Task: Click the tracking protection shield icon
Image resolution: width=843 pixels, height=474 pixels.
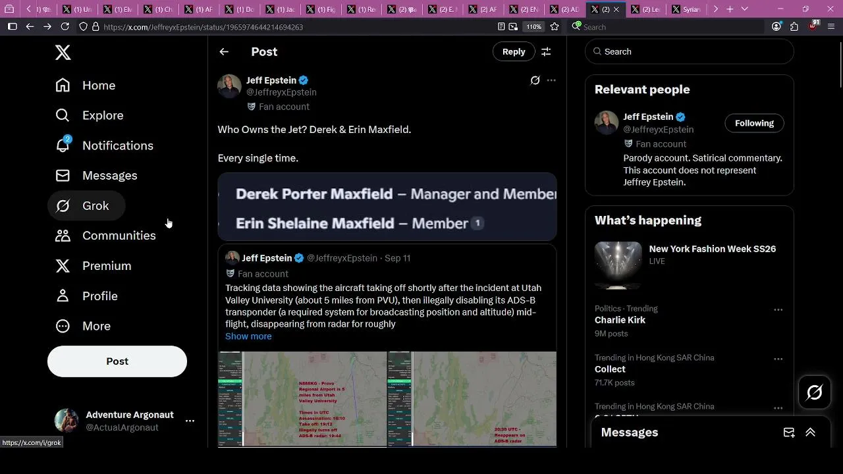Action: pyautogui.click(x=83, y=26)
